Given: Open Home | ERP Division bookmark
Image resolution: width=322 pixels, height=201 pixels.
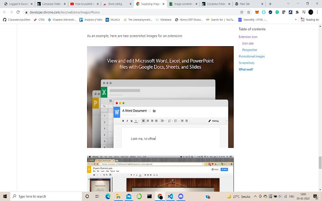Looking at the screenshot, I should coord(189,20).
